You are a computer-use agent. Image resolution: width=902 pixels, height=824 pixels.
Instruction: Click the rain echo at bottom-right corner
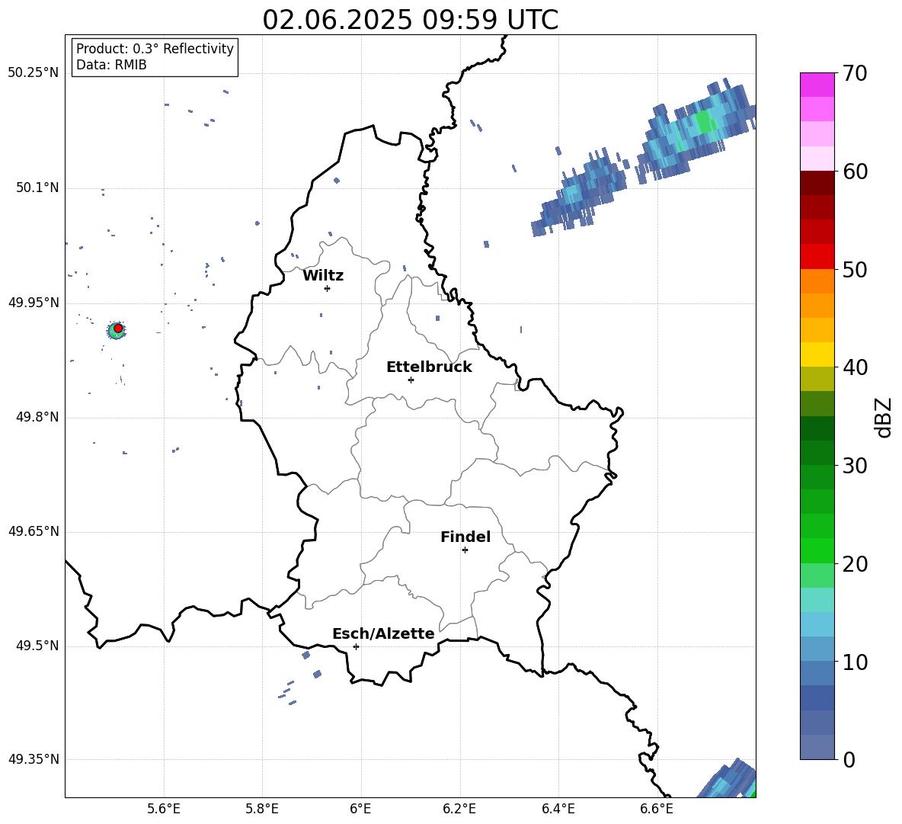tap(729, 780)
